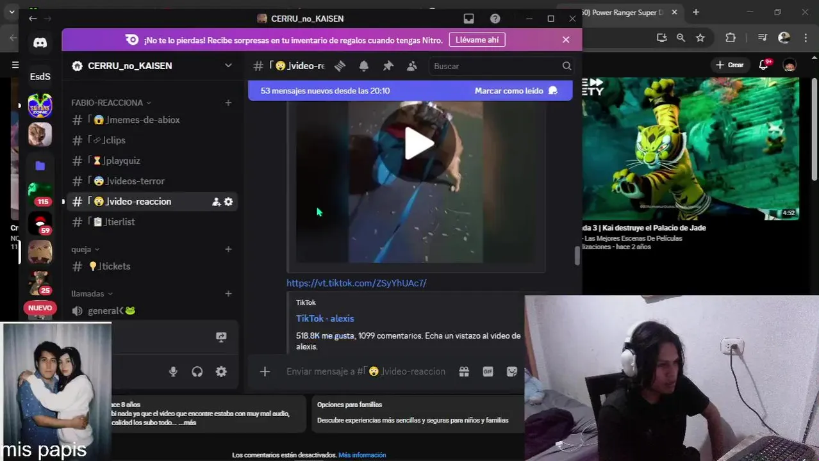Open CERRU_no_KAISEN server dropdown menu
The width and height of the screenshot is (819, 461).
tap(228, 65)
